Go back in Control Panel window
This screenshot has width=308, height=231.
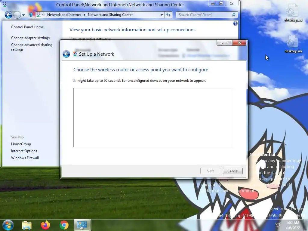pyautogui.click(x=8, y=15)
